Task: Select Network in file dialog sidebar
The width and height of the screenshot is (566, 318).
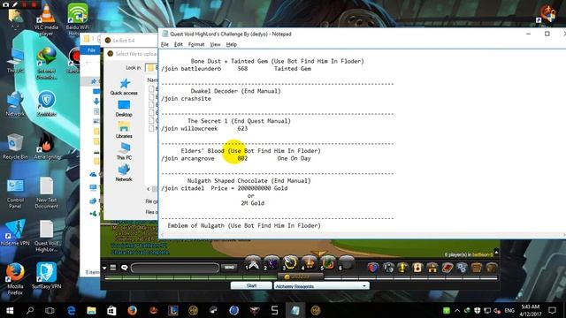Action: click(x=124, y=173)
